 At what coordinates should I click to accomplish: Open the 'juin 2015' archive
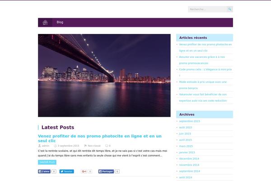click(185, 134)
